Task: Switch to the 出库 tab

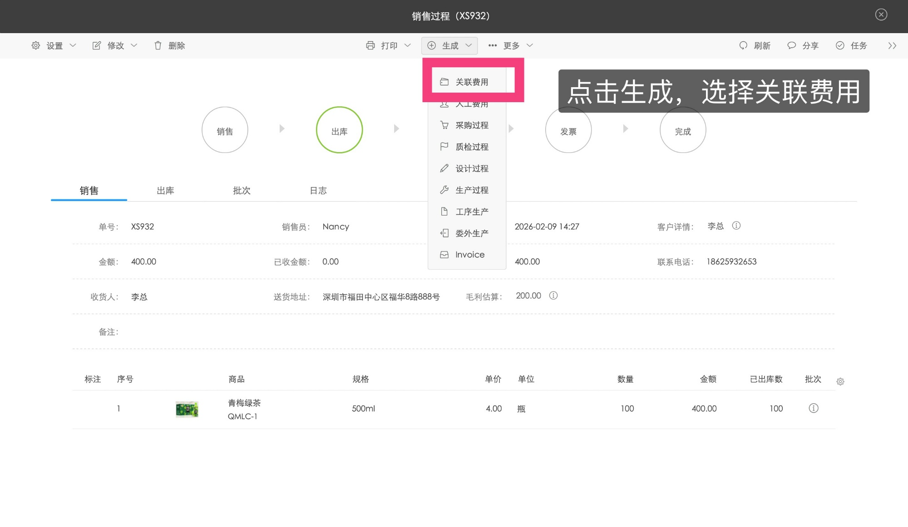Action: coord(165,190)
